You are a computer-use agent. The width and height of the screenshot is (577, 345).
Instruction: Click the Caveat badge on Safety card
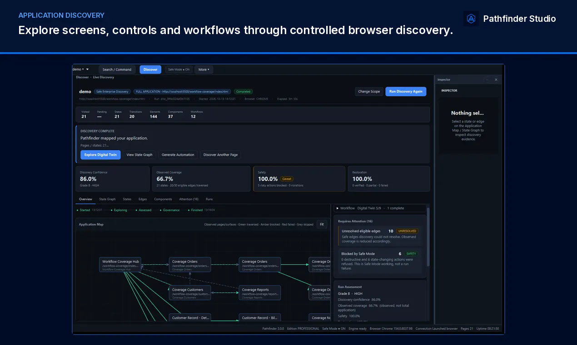[287, 179]
